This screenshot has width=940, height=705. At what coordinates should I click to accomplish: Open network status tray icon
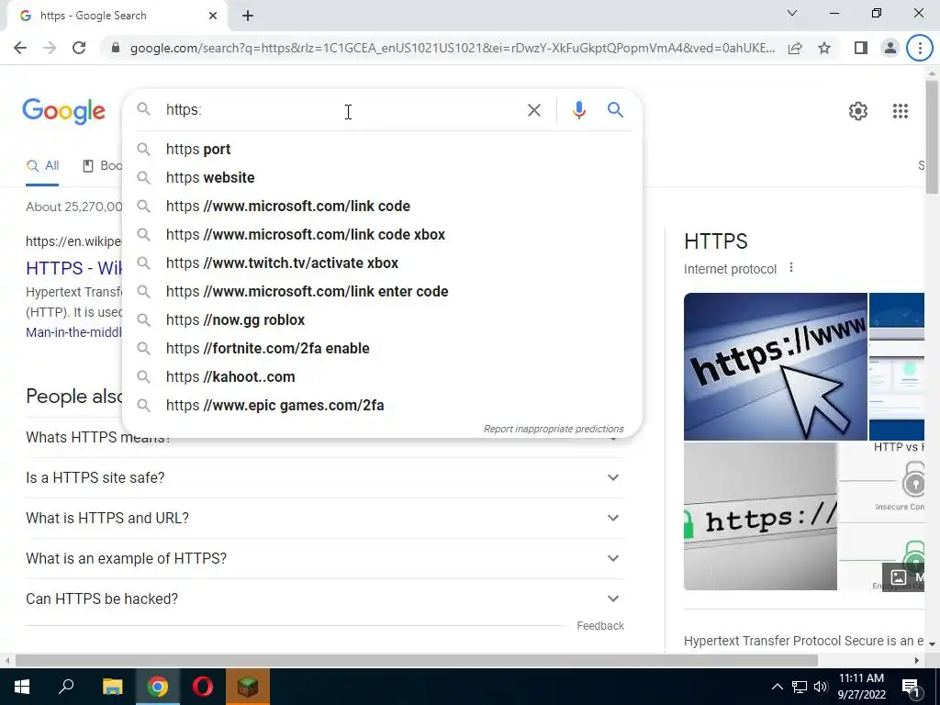click(x=800, y=687)
